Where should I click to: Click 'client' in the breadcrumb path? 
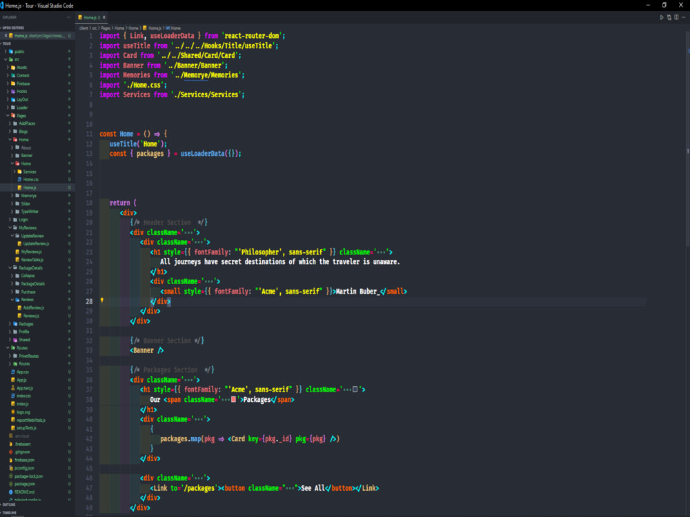[x=83, y=28]
